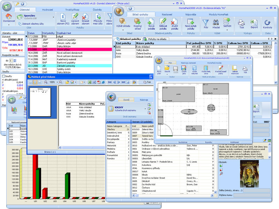Click Kreslení pozadí plánu brush icon

click(221, 68)
